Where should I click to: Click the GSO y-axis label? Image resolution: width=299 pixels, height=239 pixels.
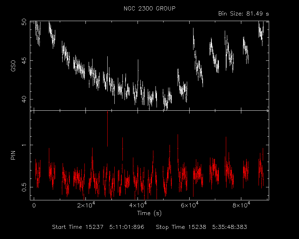[13, 66]
